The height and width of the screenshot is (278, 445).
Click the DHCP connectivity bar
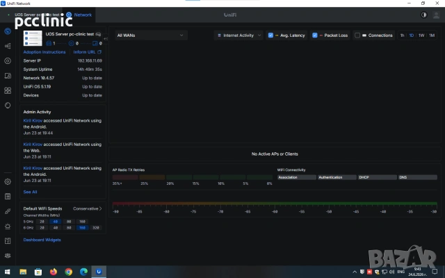(377, 177)
